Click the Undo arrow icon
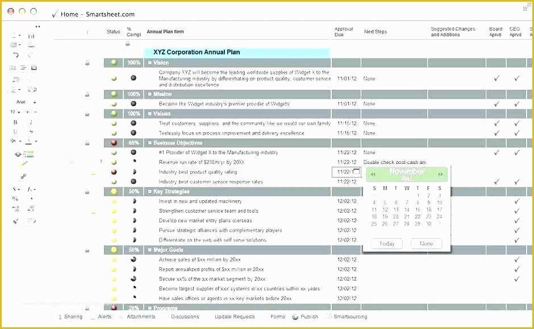The width and height of the screenshot is (534, 329). (x=16, y=55)
